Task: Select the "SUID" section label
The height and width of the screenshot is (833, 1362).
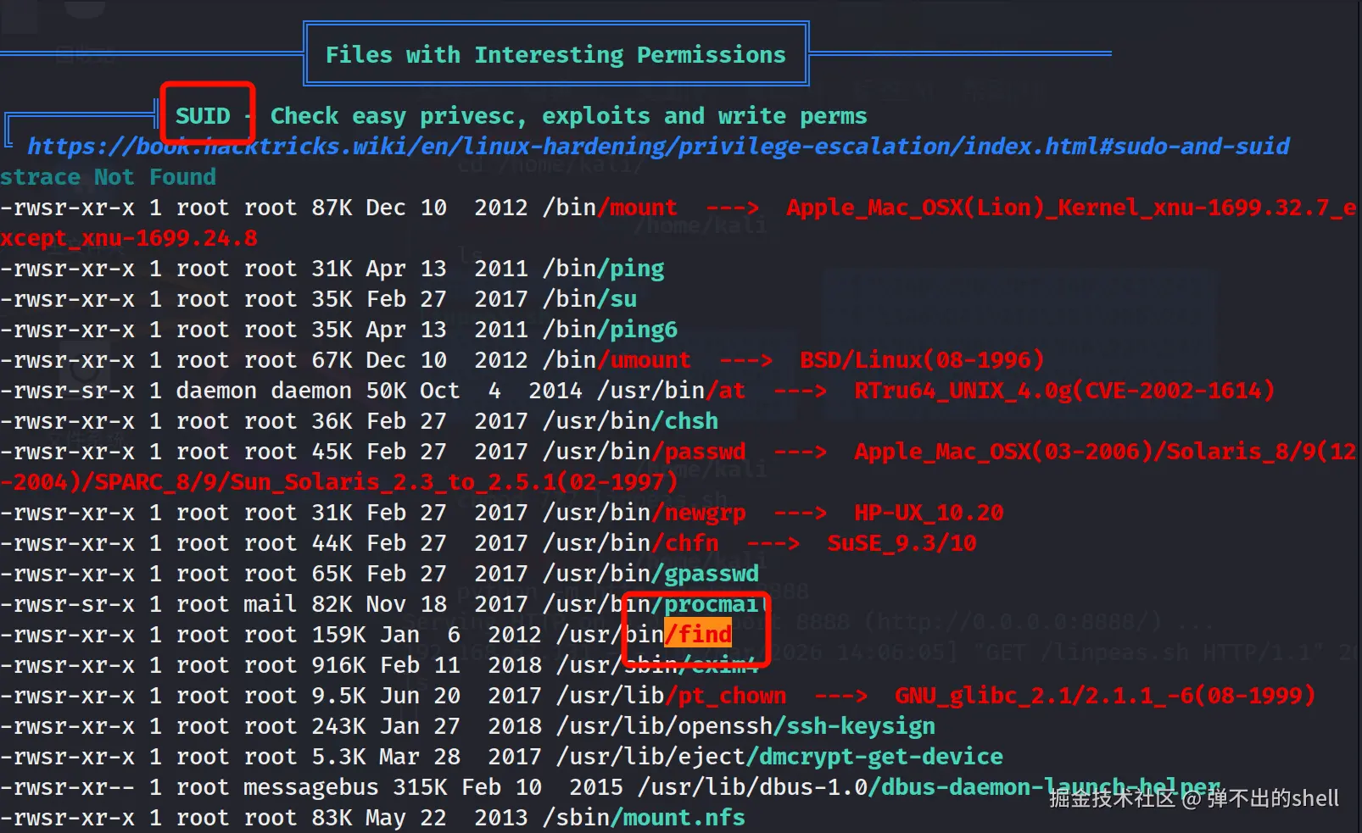Action: [203, 115]
